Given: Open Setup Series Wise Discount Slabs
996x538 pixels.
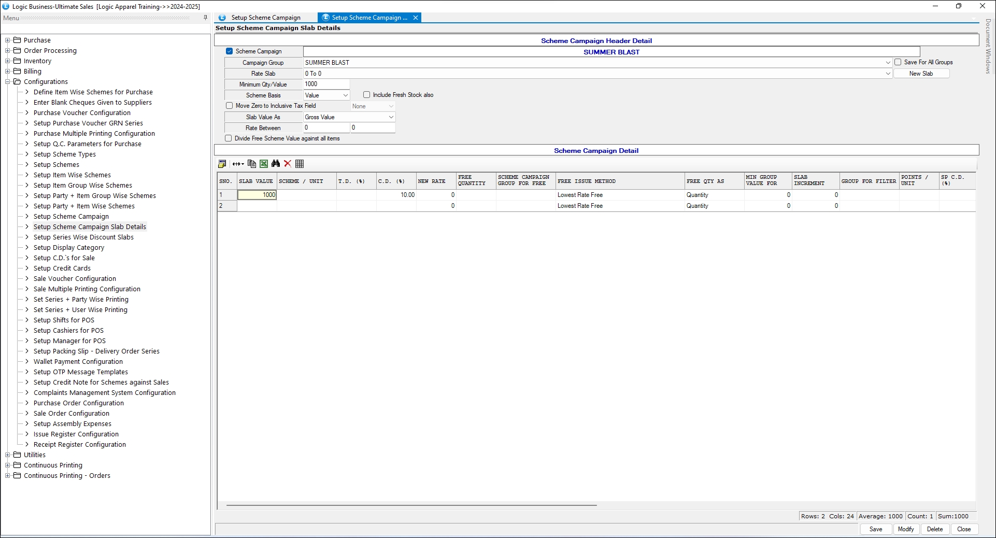Looking at the screenshot, I should point(83,237).
